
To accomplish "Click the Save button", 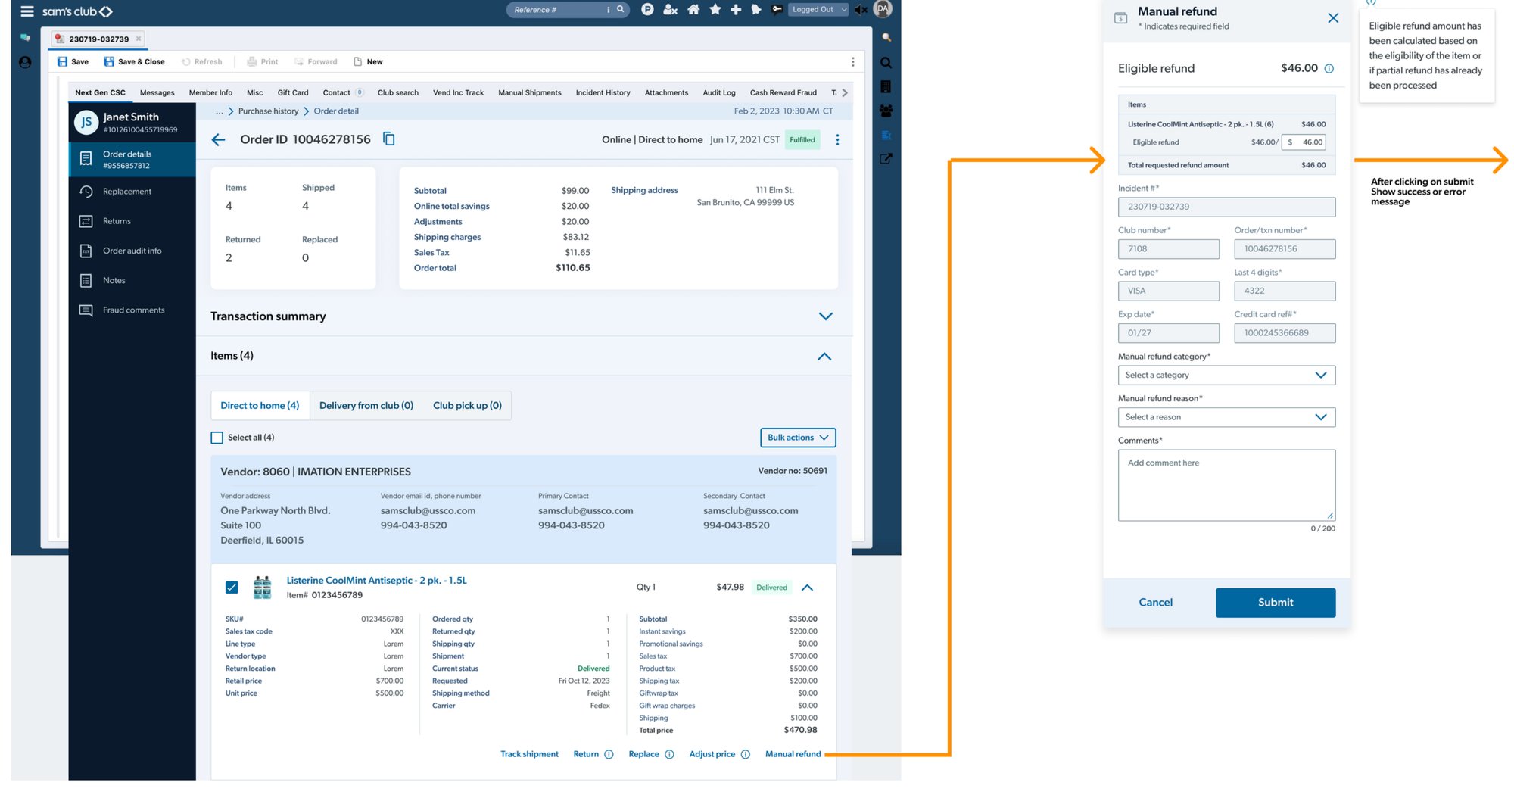I will pos(73,62).
